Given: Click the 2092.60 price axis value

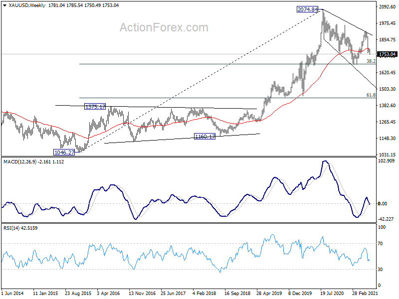Looking at the screenshot, I should pyautogui.click(x=388, y=7).
